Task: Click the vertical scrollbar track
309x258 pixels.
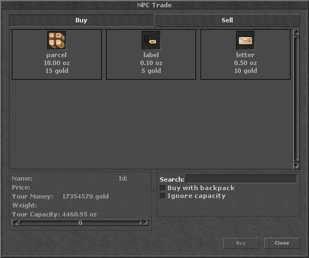Action: [297, 99]
